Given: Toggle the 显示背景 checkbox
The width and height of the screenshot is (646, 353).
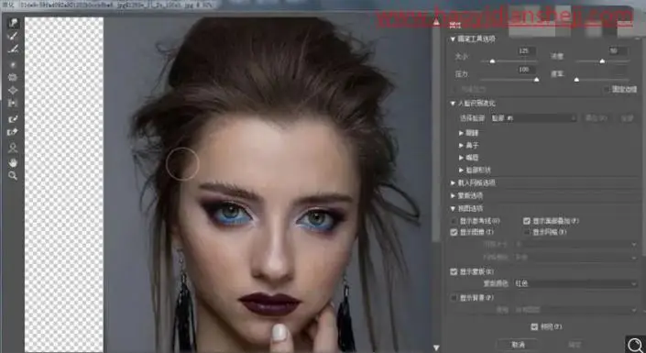Looking at the screenshot, I should pos(454,297).
